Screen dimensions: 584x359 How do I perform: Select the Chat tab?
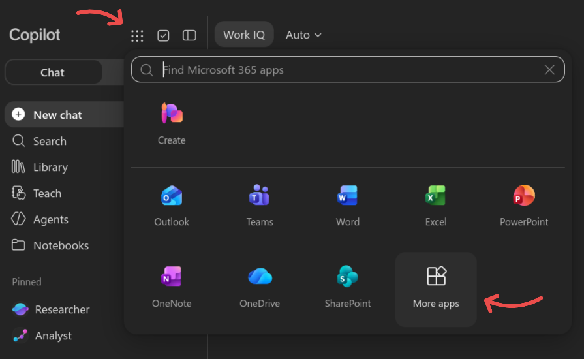pos(54,72)
